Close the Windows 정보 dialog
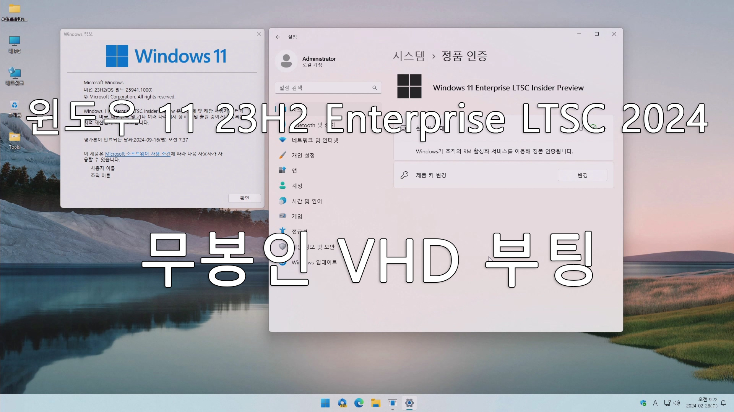 click(259, 34)
